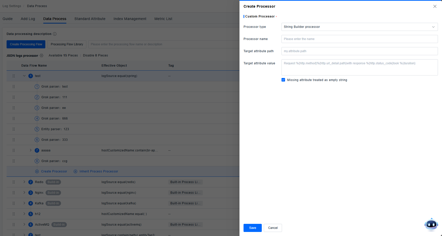Focus the Target attribute value text area
The width and height of the screenshot is (442, 236).
coord(359,67)
